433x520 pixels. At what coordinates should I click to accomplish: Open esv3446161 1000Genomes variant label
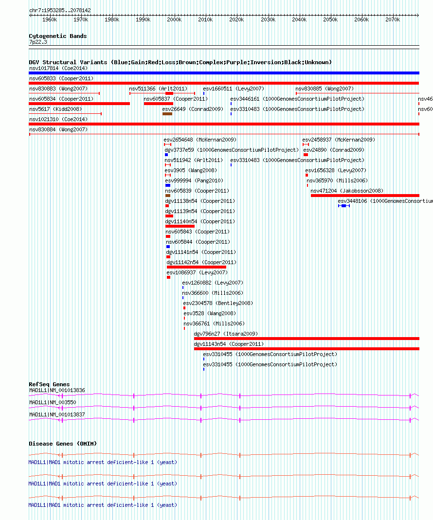[x=297, y=99]
